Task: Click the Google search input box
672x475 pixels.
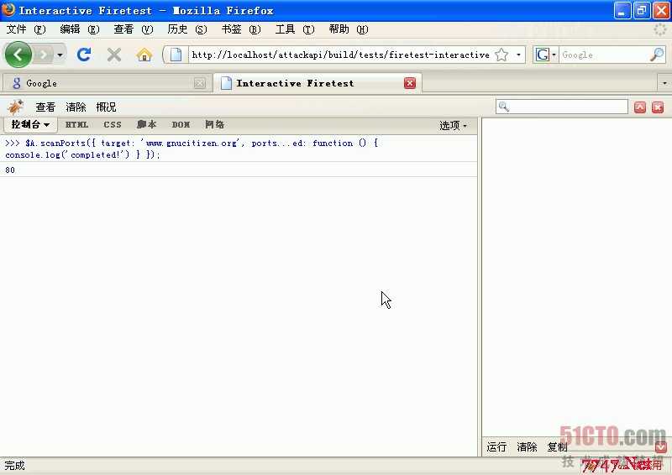Action: coord(604,55)
